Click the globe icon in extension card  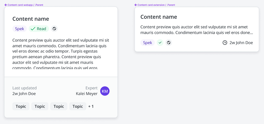[x=169, y=43]
